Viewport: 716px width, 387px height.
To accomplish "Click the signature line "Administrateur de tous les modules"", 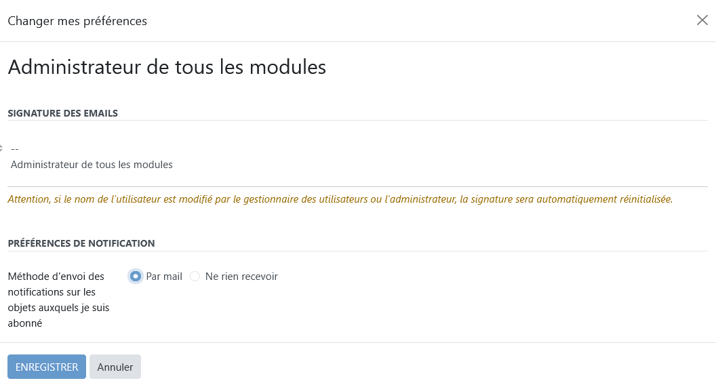I will click(x=92, y=165).
